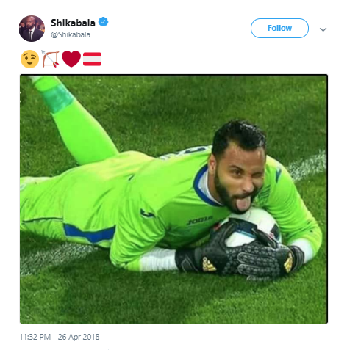This screenshot has width=347, height=350.
Task: Click the red heart emoji
Action: click(x=71, y=59)
